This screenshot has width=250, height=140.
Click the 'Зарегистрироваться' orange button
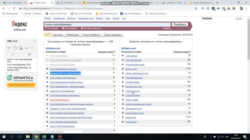21,85
